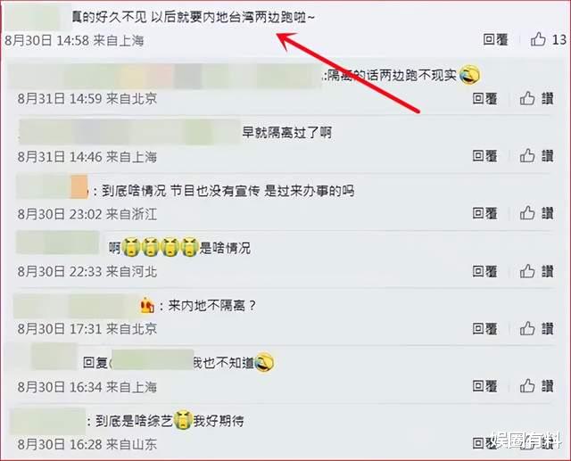Open blurred username before 到底是啥综艺

(47, 421)
